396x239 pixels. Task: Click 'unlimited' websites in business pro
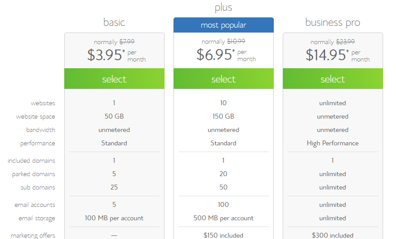click(333, 103)
